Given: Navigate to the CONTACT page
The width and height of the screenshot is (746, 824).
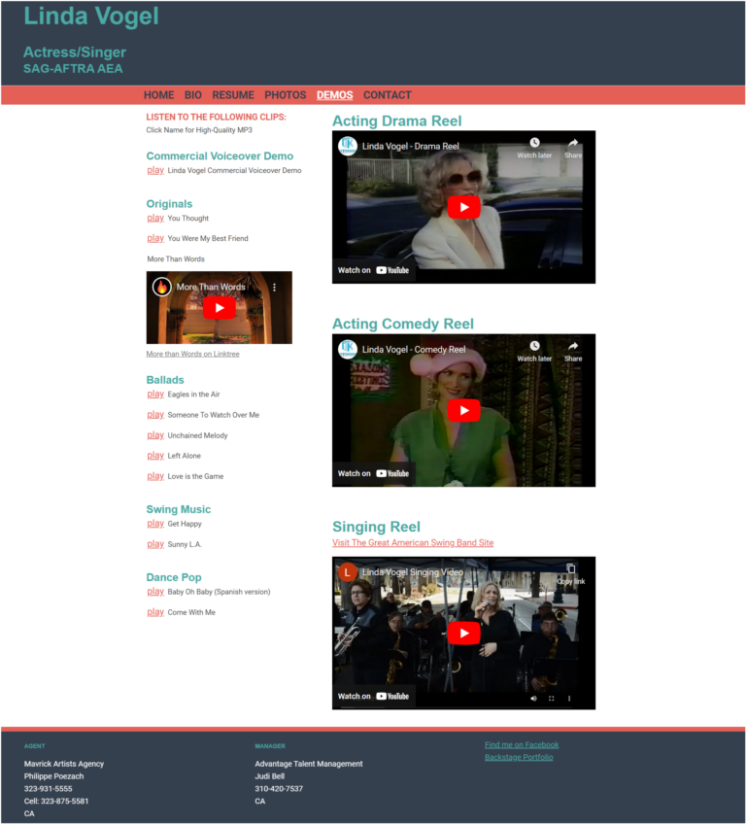Looking at the screenshot, I should [388, 95].
